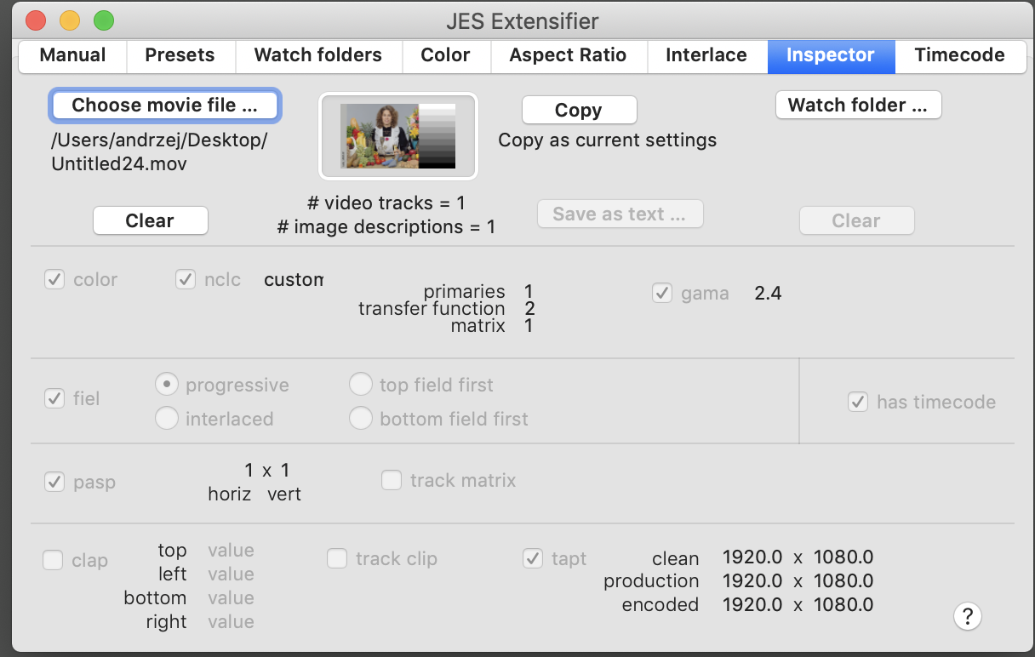
Task: Click the clap left value field
Action: point(231,574)
